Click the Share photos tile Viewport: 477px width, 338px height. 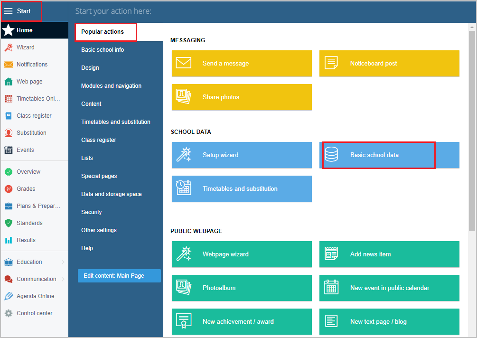(242, 97)
